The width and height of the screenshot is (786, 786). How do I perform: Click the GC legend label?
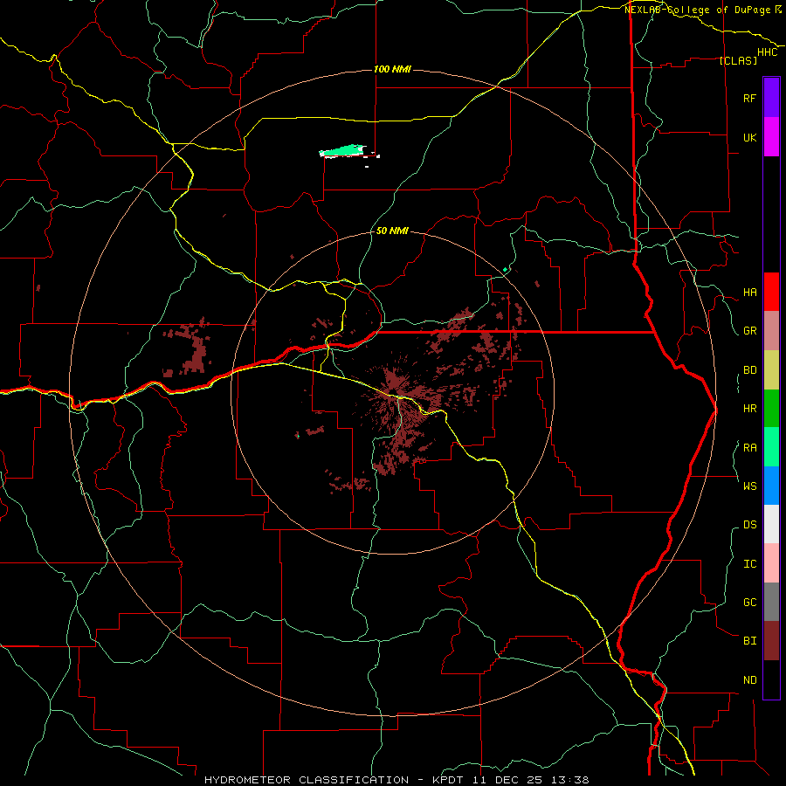[x=750, y=603]
